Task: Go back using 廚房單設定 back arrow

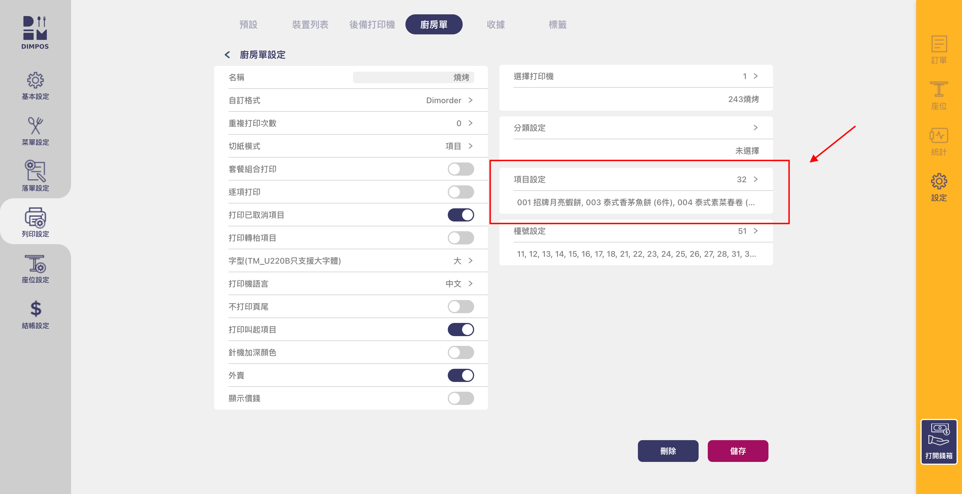Action: click(x=227, y=55)
